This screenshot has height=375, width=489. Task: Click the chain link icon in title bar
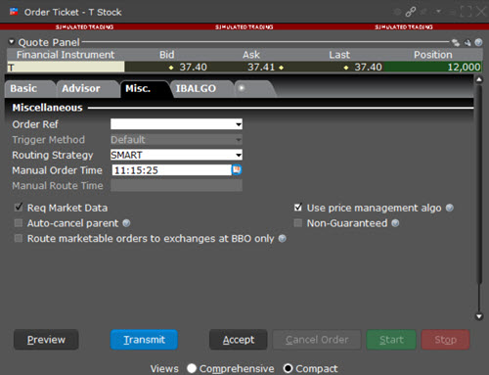(410, 12)
